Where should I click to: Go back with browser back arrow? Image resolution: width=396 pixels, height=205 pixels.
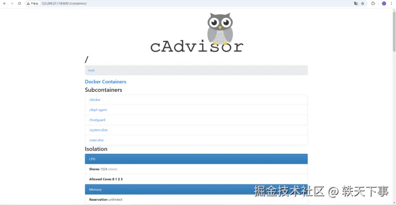coord(5,3)
